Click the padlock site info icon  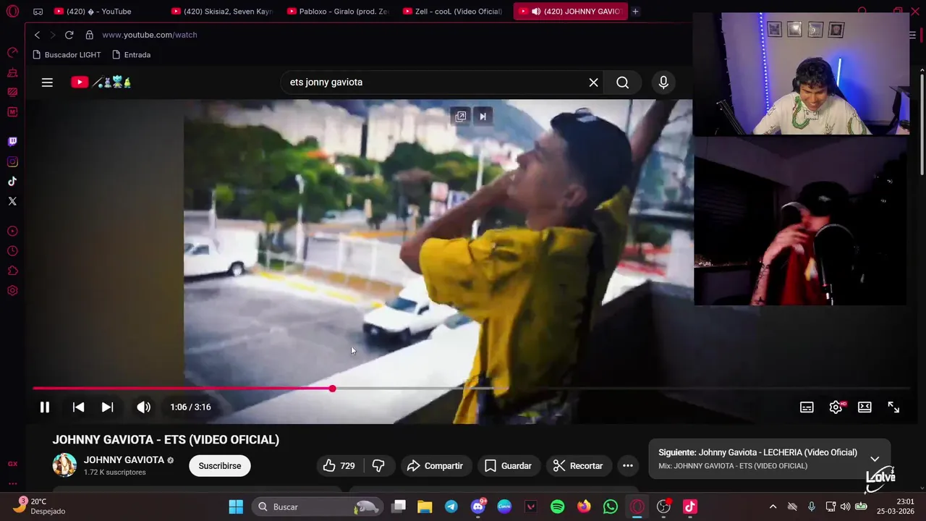pyautogui.click(x=90, y=35)
